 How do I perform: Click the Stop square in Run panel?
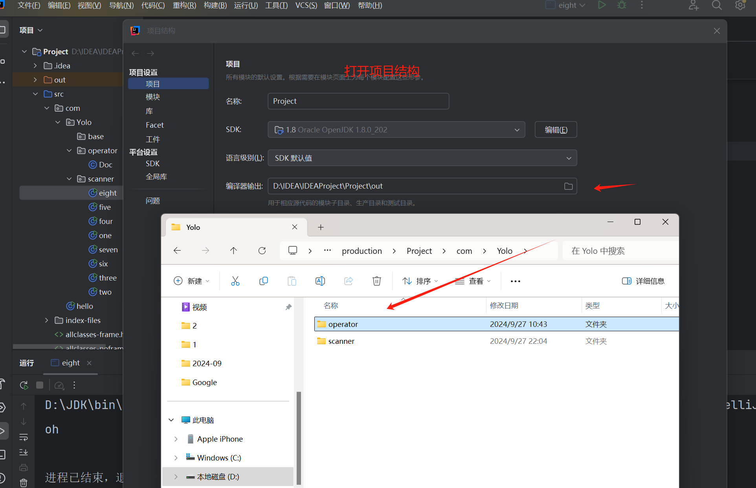[40, 385]
